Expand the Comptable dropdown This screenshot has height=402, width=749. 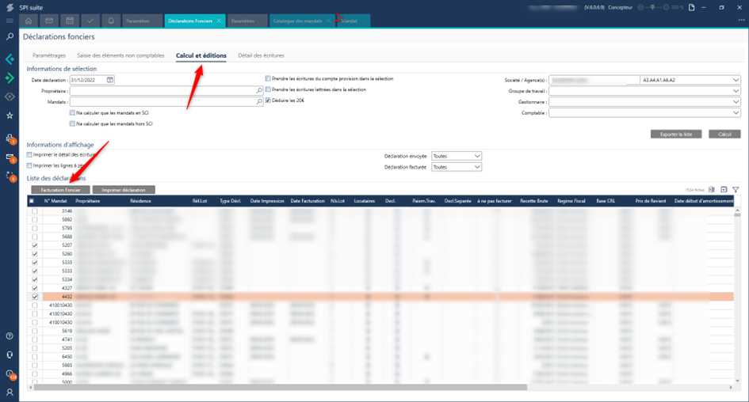[x=736, y=112]
